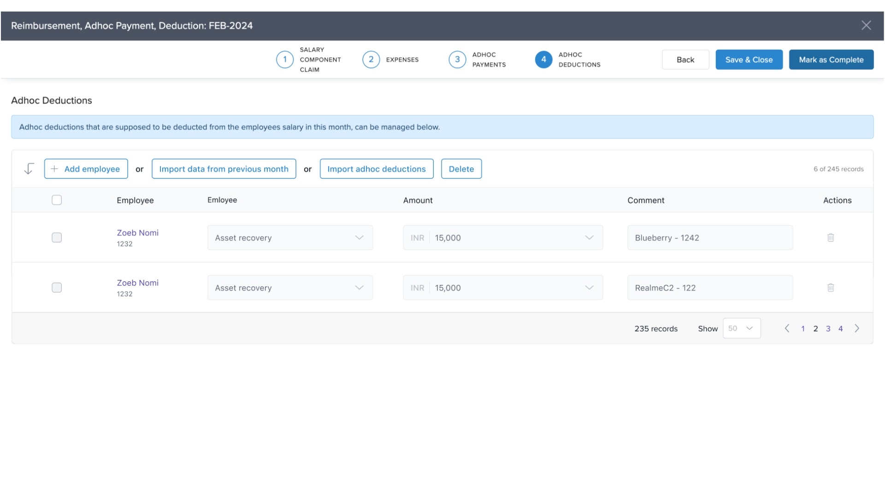Expand the INR 15,000 amount dropdown in second row
Viewport: 885px width, 498px height.
click(x=589, y=288)
